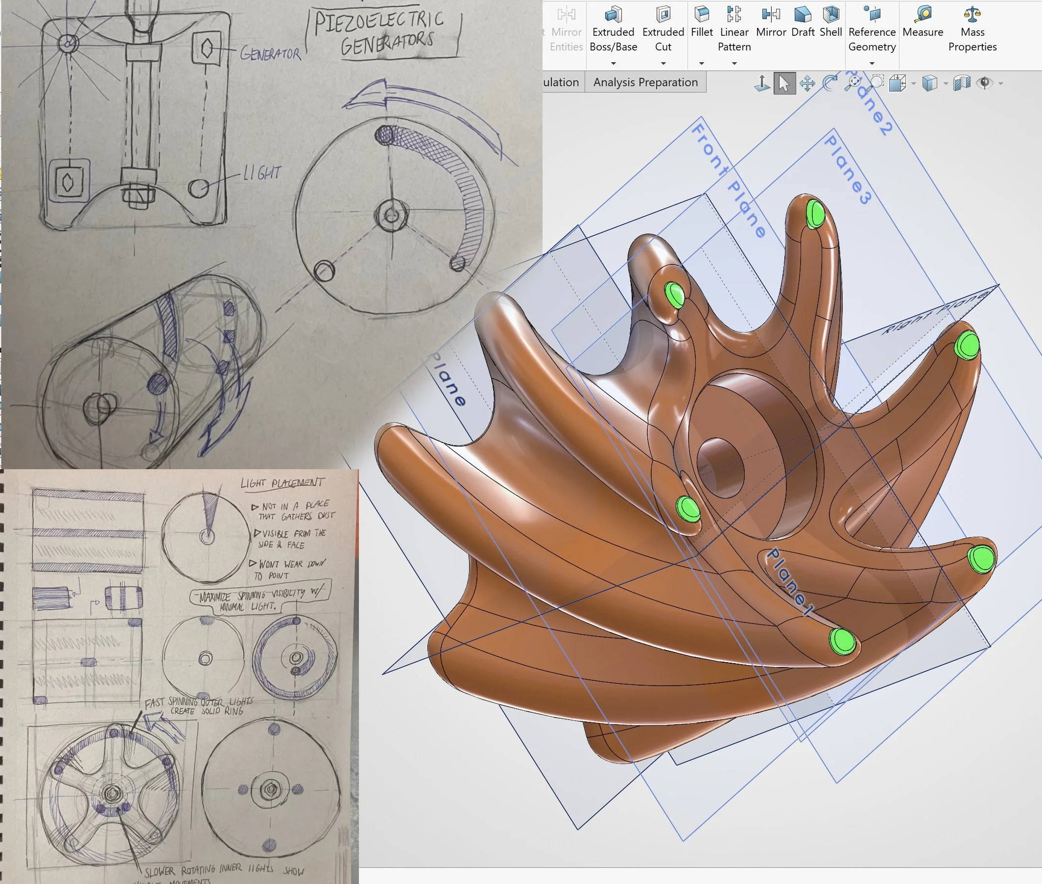Toggle the select cursor mode

(784, 83)
